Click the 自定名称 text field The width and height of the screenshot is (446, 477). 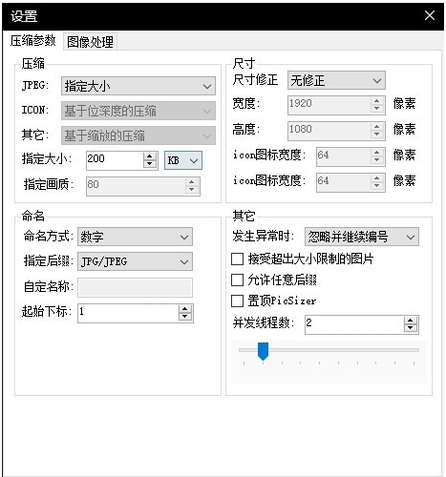[135, 287]
